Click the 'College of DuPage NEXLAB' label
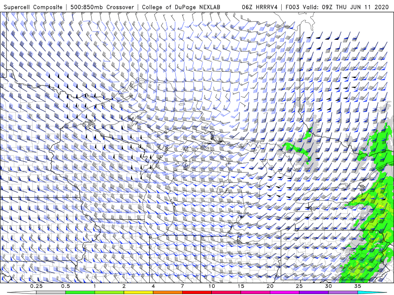 pyautogui.click(x=181, y=7)
